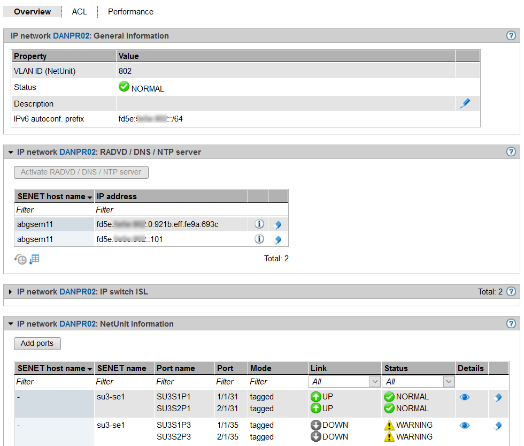
Task: Click remove icon for the SU3S1P1 port row
Action: [x=498, y=397]
